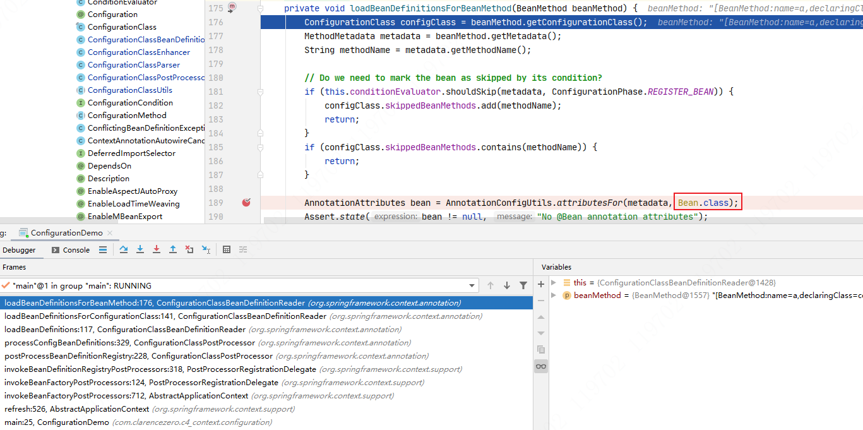Expand the beanMethod variable node
Screen dimensions: 863x430
coord(554,296)
